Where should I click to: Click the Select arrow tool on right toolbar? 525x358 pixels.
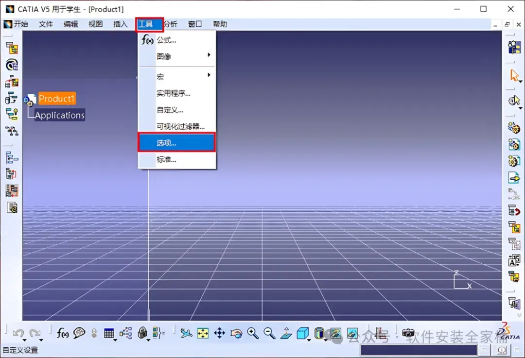514,75
